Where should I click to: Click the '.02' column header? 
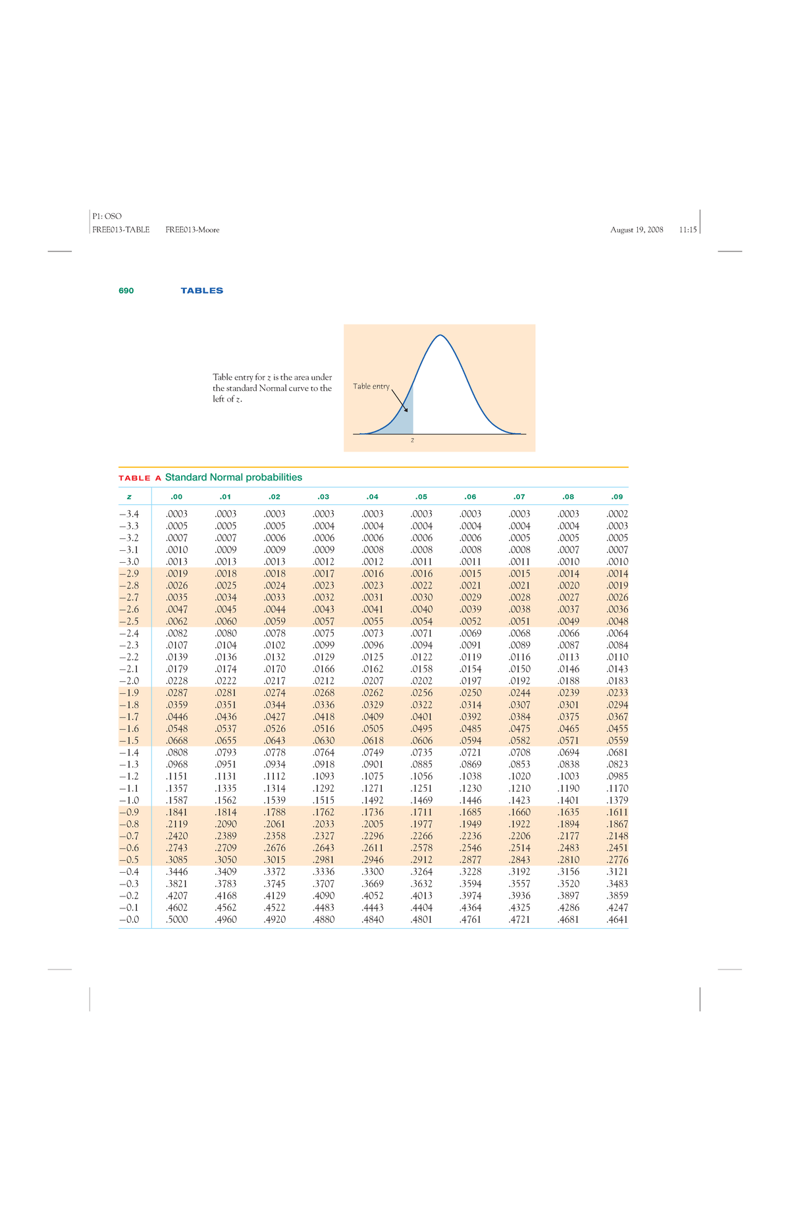(x=275, y=497)
